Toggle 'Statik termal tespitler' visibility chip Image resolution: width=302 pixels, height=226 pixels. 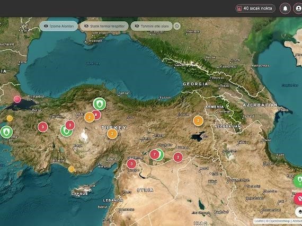click(104, 26)
